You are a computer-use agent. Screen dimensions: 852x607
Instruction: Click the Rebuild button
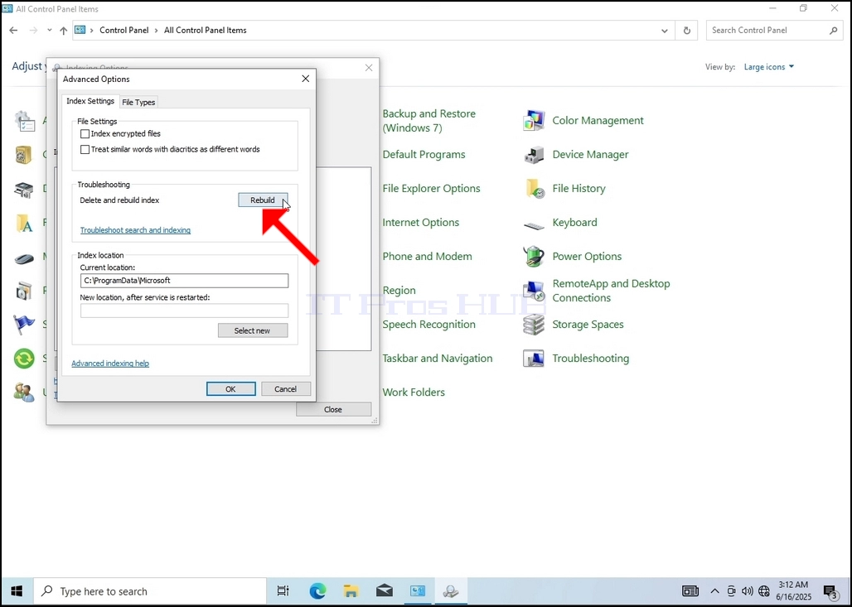[263, 200]
